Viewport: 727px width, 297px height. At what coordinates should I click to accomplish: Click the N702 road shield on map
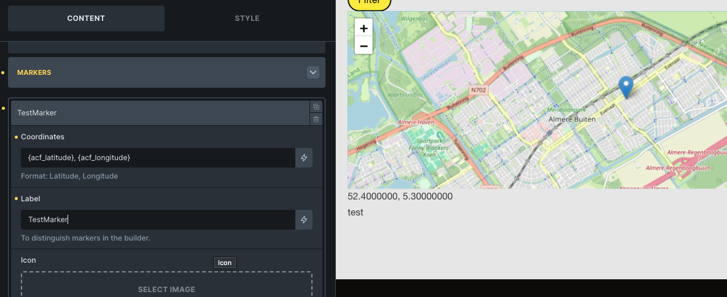(479, 90)
